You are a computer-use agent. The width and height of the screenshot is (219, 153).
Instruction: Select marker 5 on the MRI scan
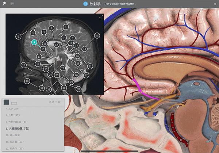(97, 35)
